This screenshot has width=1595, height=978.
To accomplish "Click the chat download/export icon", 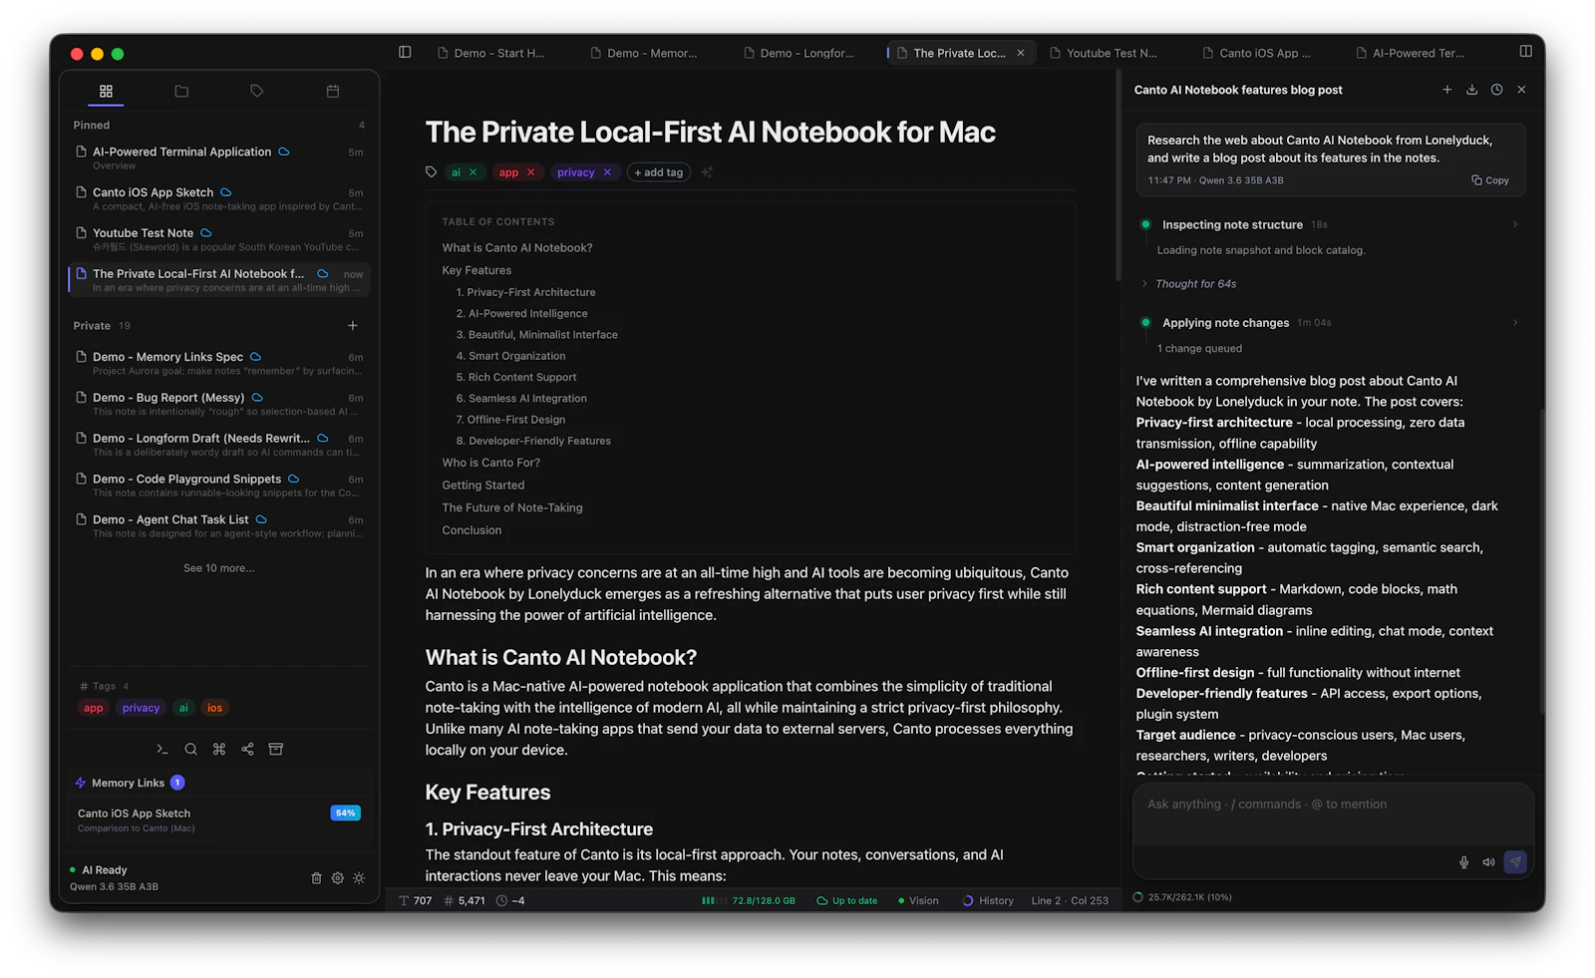I will click(1471, 90).
